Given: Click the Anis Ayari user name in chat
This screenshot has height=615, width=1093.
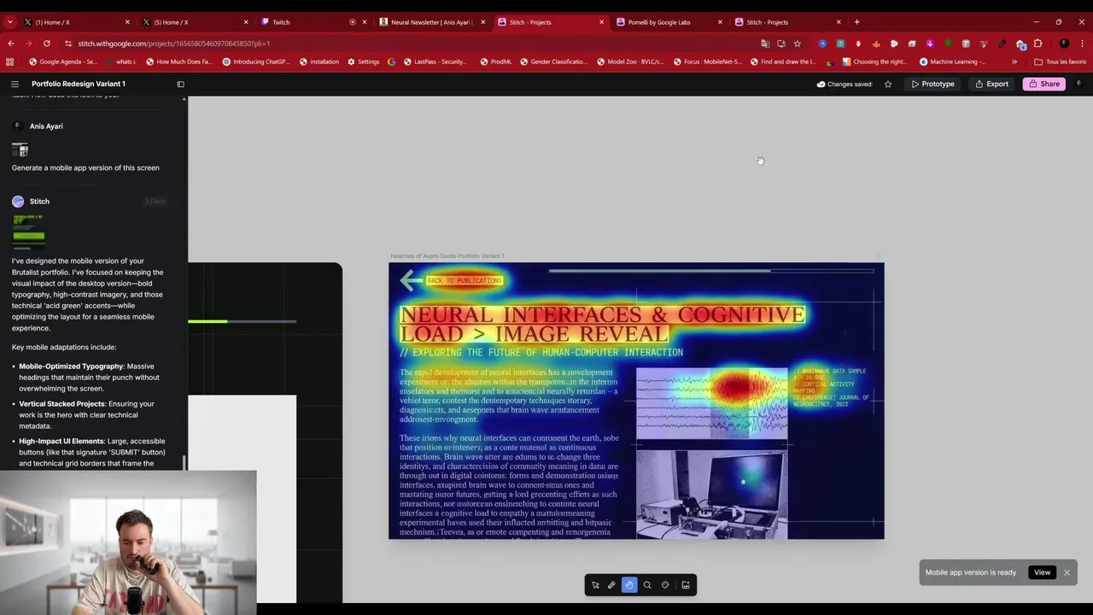Looking at the screenshot, I should coord(46,126).
